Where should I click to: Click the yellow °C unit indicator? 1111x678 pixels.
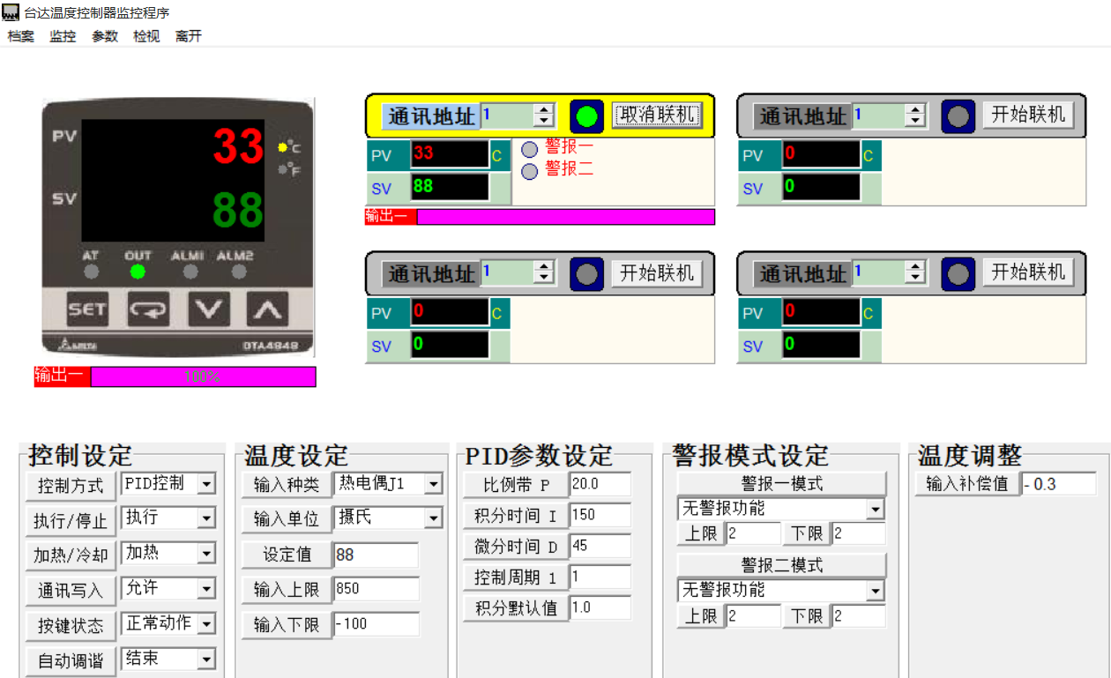coord(284,147)
